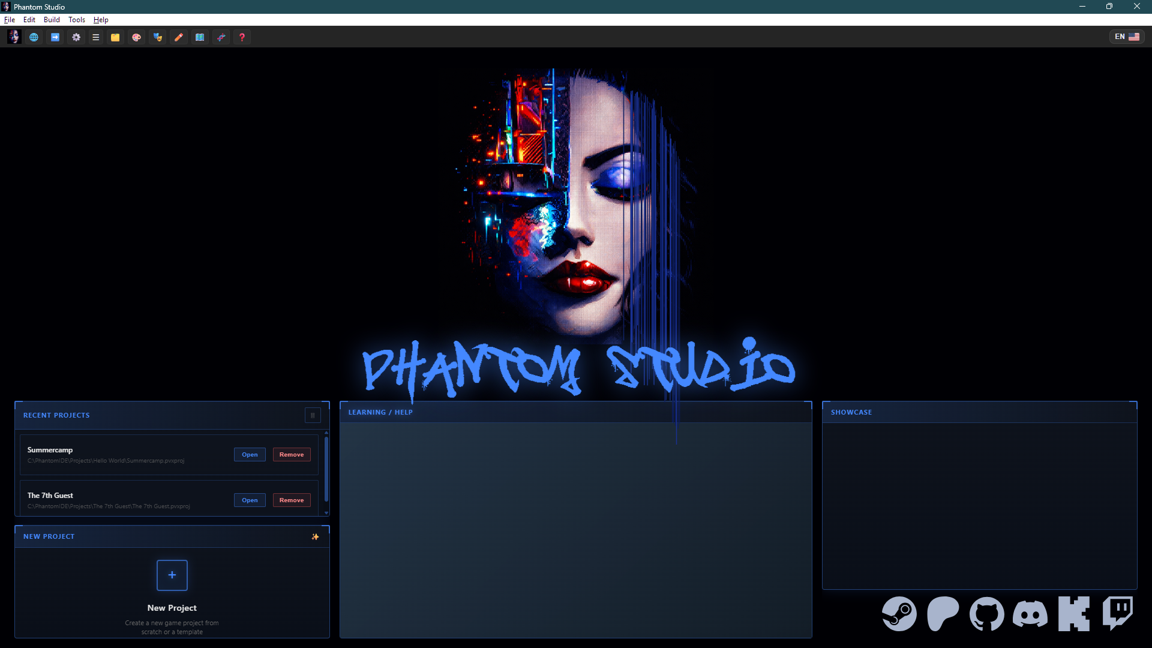The height and width of the screenshot is (648, 1152).
Task: Open the Summercamp project
Action: tap(249, 454)
